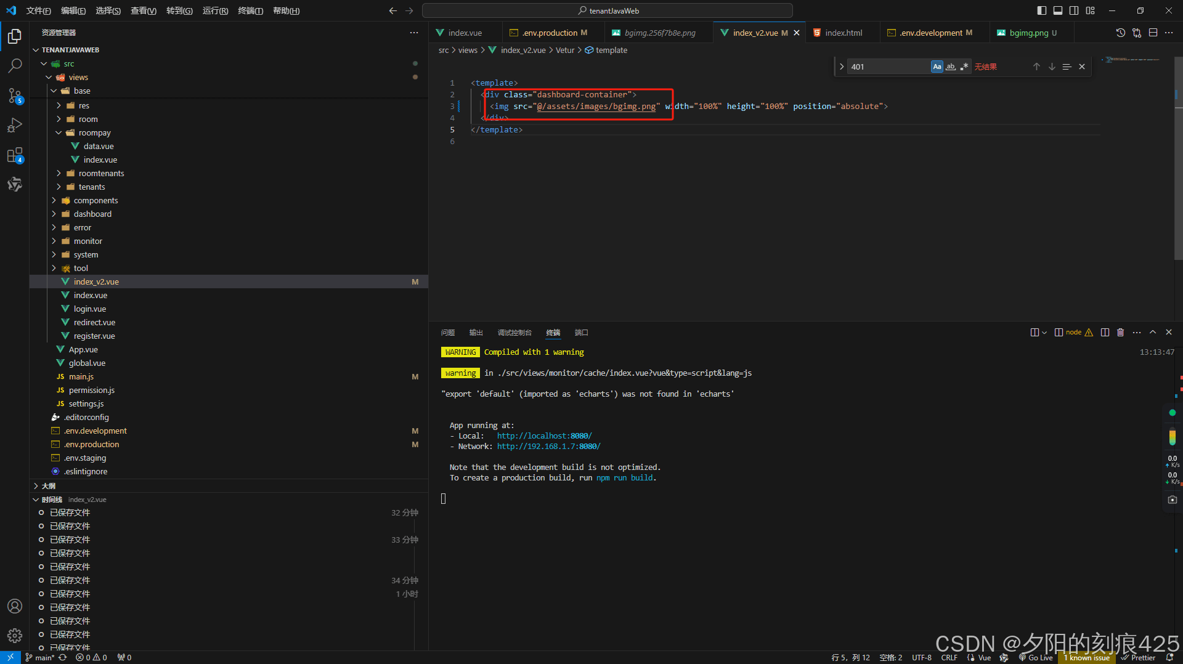Open the 终端 menu in menu bar
This screenshot has height=664, width=1183.
pos(250,10)
